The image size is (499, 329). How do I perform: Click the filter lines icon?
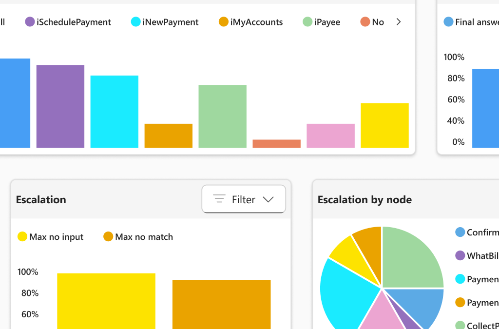tap(219, 198)
